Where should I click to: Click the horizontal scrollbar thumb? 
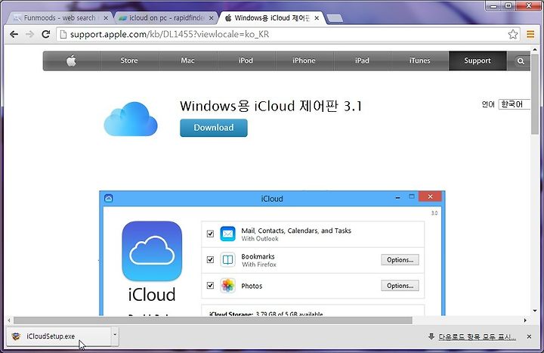click(212, 320)
